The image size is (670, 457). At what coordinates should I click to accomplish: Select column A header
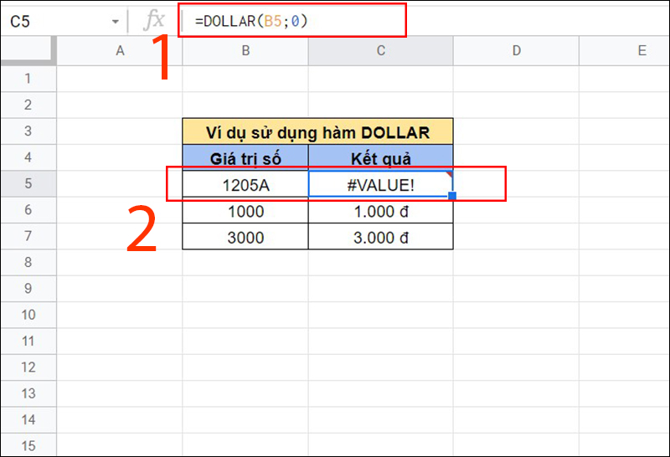[120, 51]
